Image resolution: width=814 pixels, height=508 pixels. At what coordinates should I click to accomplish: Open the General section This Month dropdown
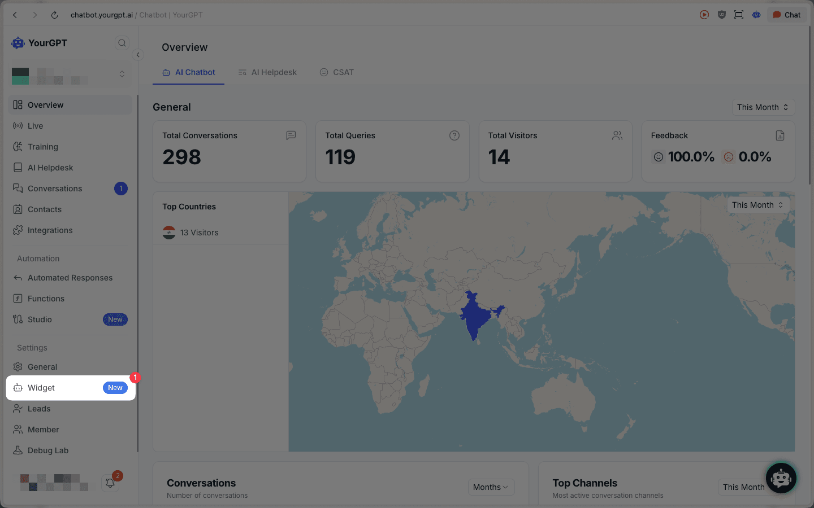tap(763, 107)
